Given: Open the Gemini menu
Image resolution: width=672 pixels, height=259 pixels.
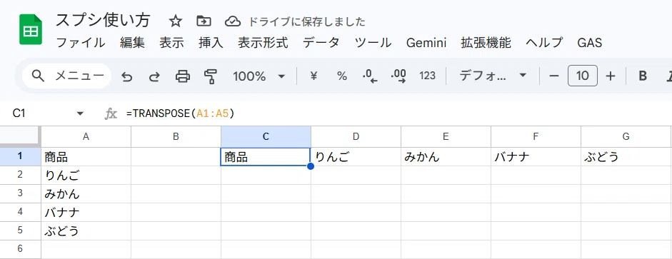Looking at the screenshot, I should point(426,43).
